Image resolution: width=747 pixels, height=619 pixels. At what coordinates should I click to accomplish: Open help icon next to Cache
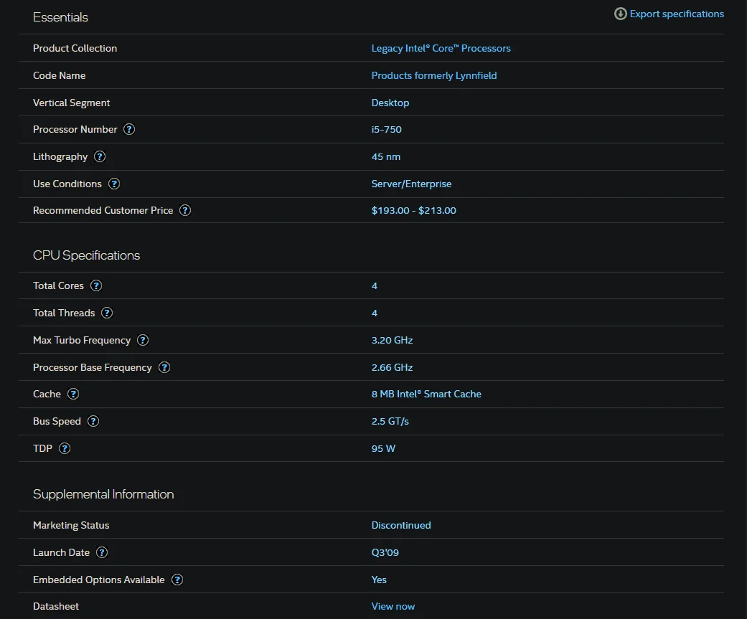click(x=73, y=394)
